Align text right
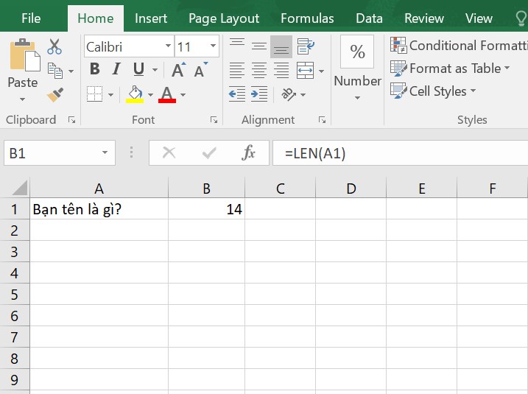Image resolution: width=528 pixels, height=394 pixels. coord(281,71)
